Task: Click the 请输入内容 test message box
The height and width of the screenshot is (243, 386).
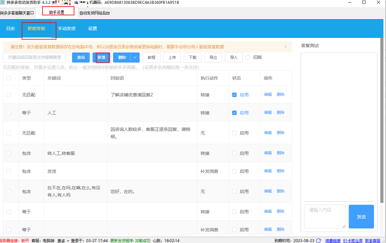Action: [325, 217]
